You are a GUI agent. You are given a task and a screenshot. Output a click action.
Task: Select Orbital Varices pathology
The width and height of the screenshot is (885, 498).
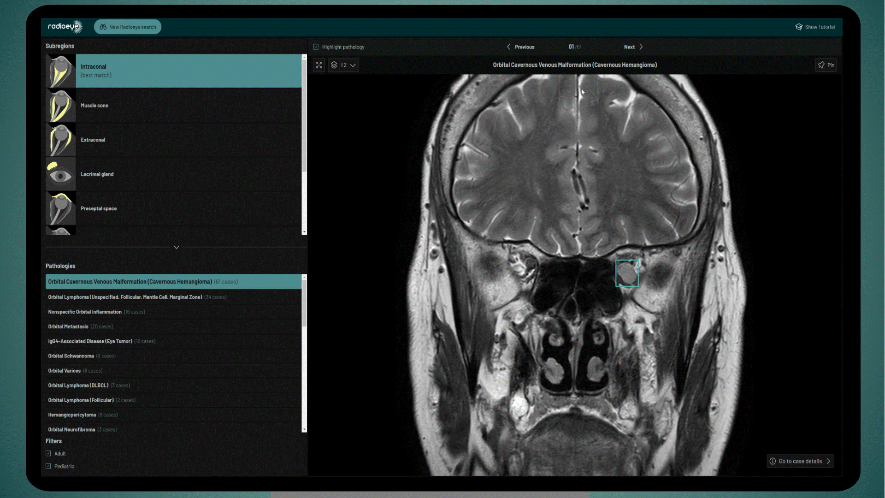pos(174,371)
